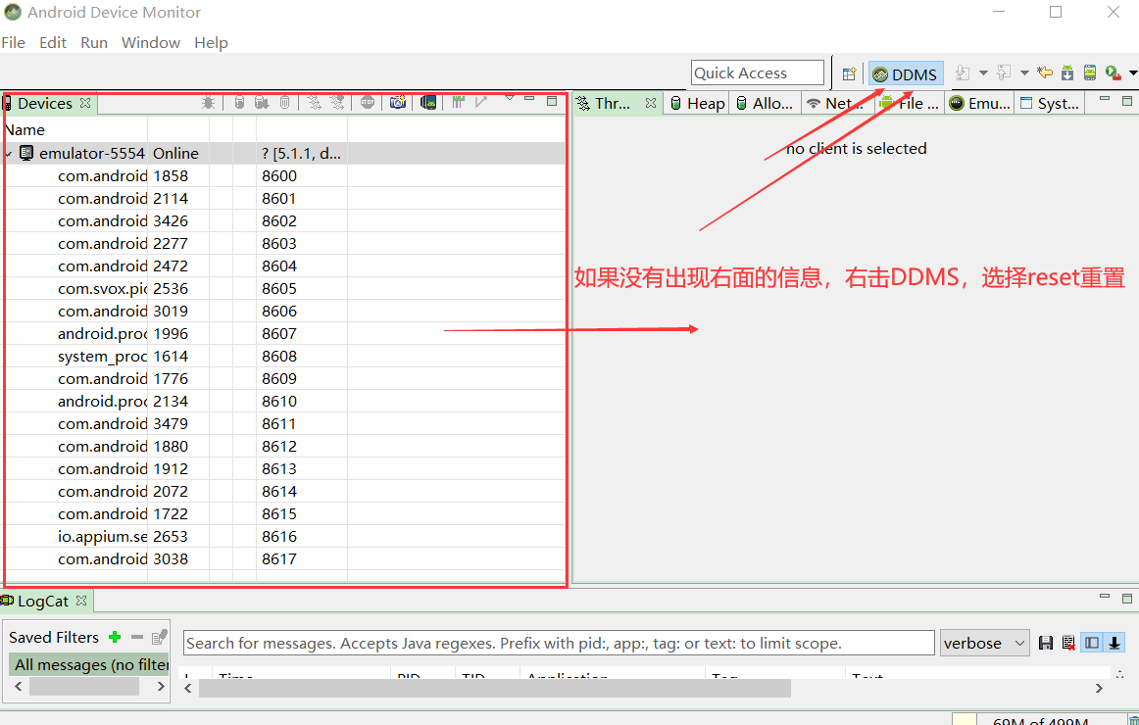Select the emulator-5554 device row

284,153
